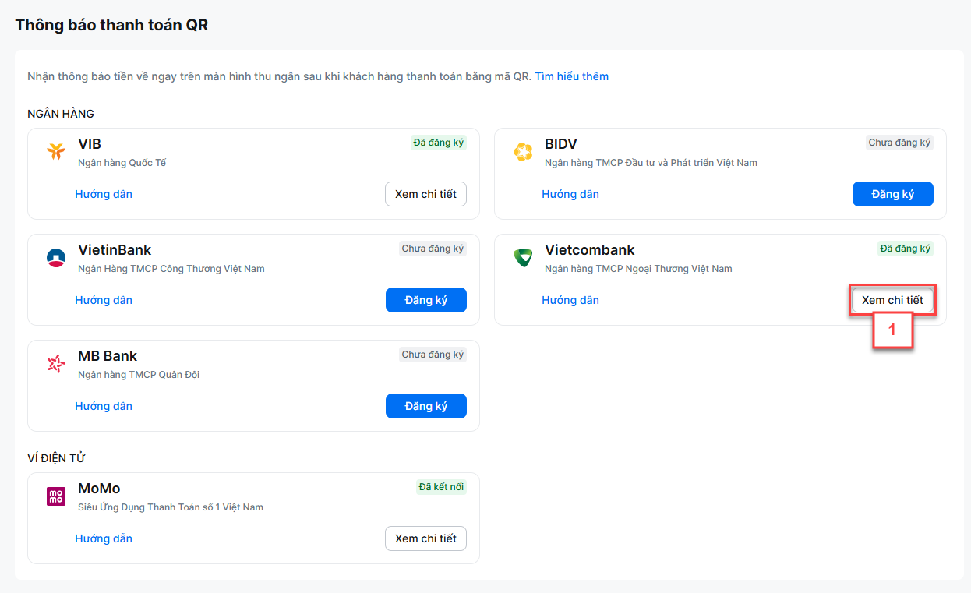Click the MoMo wallet logo icon

click(x=56, y=496)
